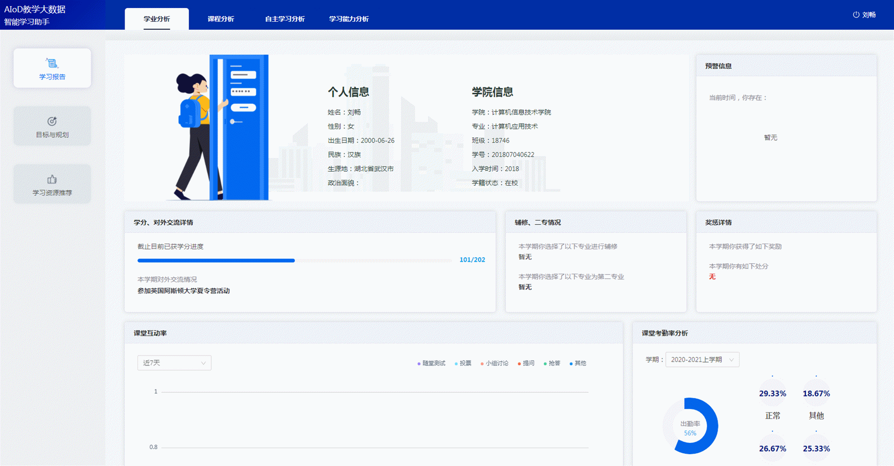Switch to the 课程分析 tab
This screenshot has width=894, height=466.
(221, 19)
